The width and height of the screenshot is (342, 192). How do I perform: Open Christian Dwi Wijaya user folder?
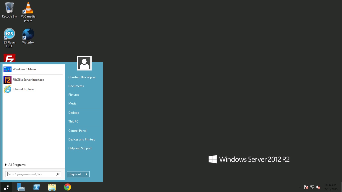click(x=82, y=77)
